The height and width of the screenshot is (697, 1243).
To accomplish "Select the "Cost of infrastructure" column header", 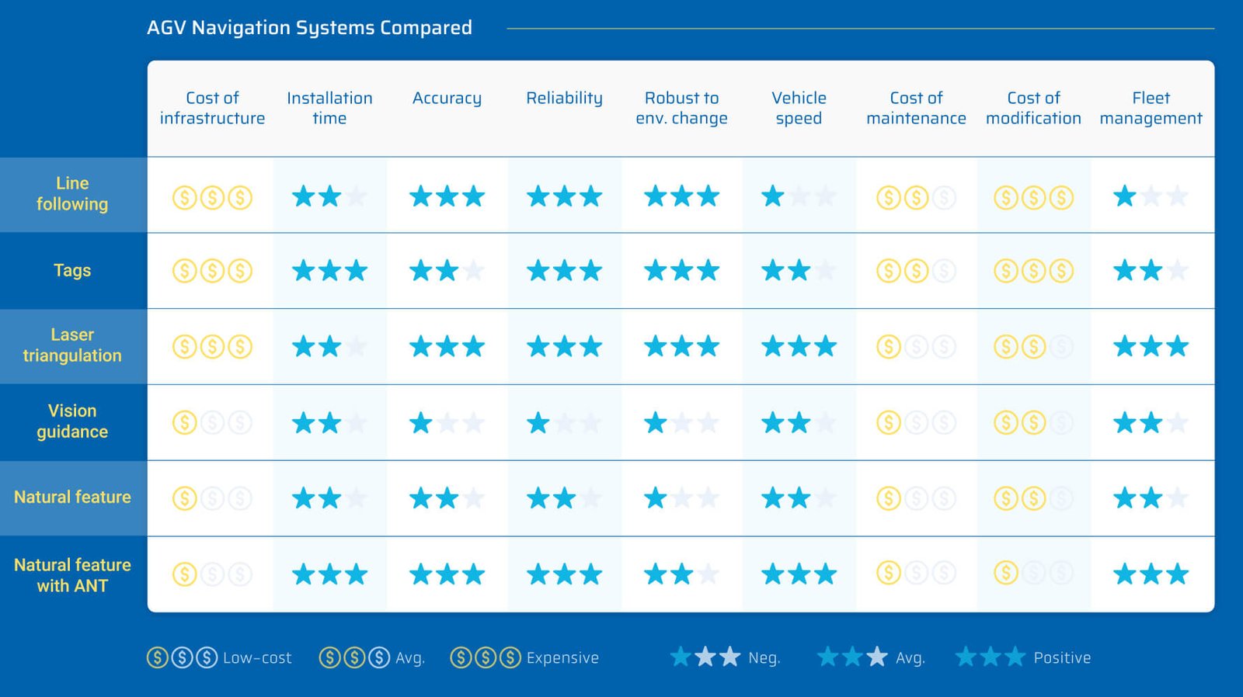I will [x=212, y=108].
